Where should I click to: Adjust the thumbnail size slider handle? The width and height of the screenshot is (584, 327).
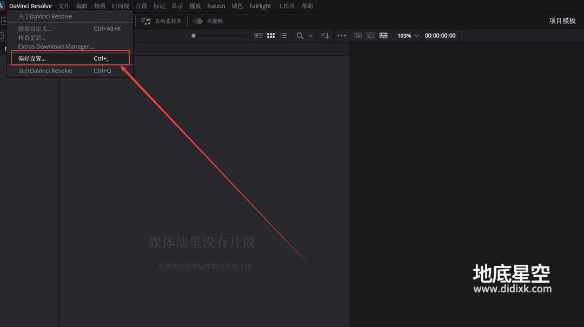pos(193,36)
